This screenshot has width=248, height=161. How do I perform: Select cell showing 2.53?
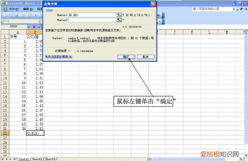click(35, 83)
